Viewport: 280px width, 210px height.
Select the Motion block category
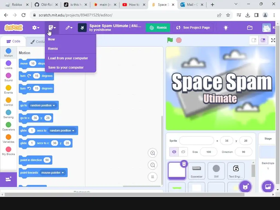(8, 52)
